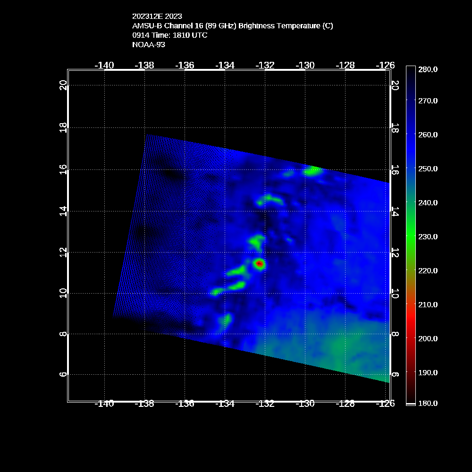This screenshot has width=472, height=472.
Task: Click the left-axis latitude label '20'
Action: tap(63, 85)
